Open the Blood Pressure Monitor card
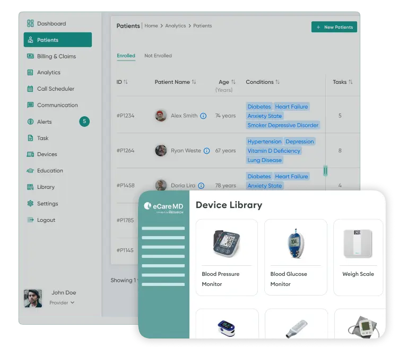This screenshot has width=407, height=347. pyautogui.click(x=227, y=257)
